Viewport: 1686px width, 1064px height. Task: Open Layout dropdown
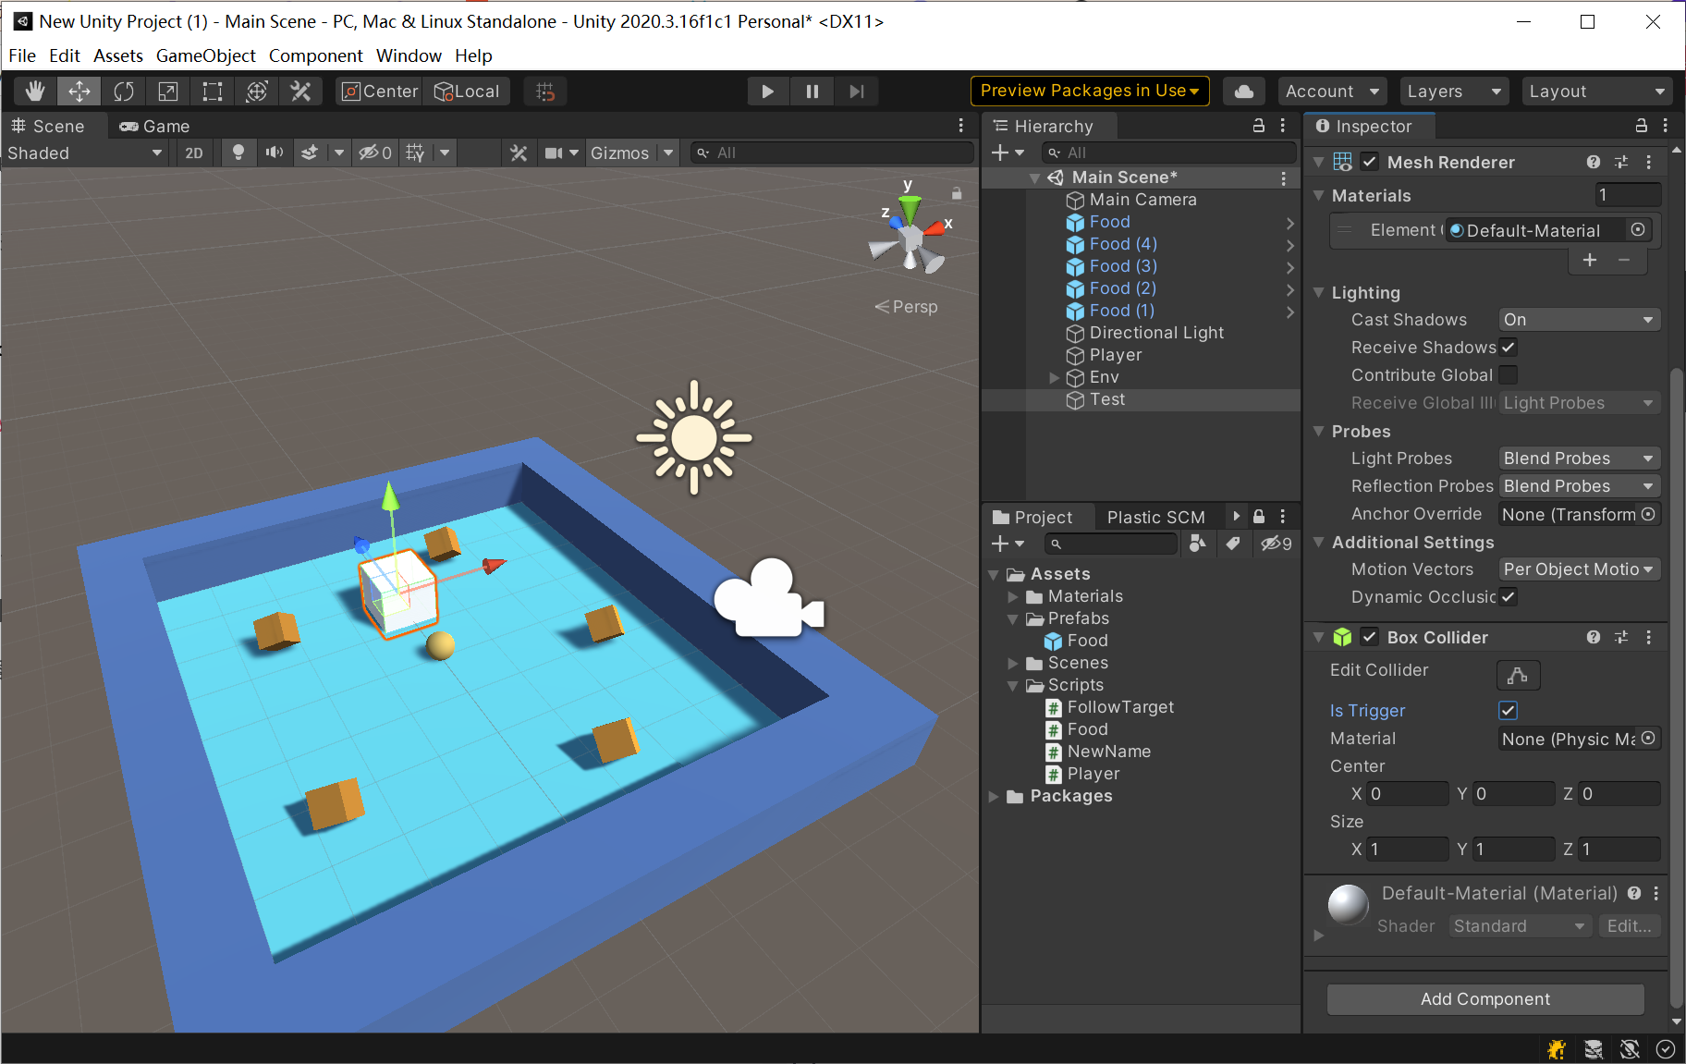[1596, 92]
